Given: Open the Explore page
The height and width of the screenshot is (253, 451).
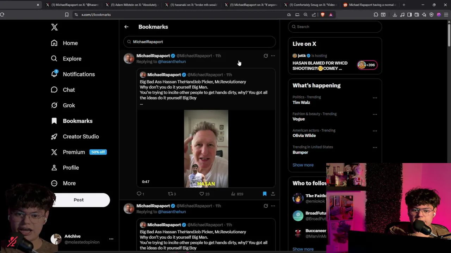Looking at the screenshot, I should 72,59.
